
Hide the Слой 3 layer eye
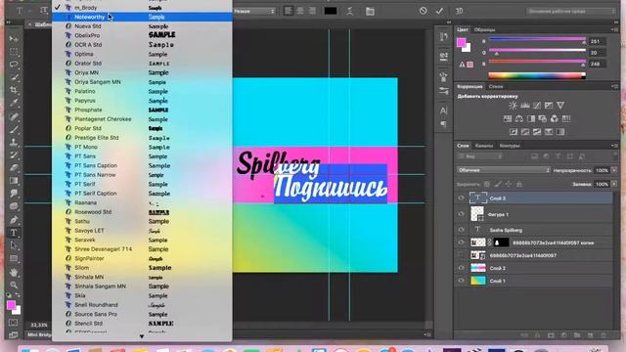tap(461, 198)
